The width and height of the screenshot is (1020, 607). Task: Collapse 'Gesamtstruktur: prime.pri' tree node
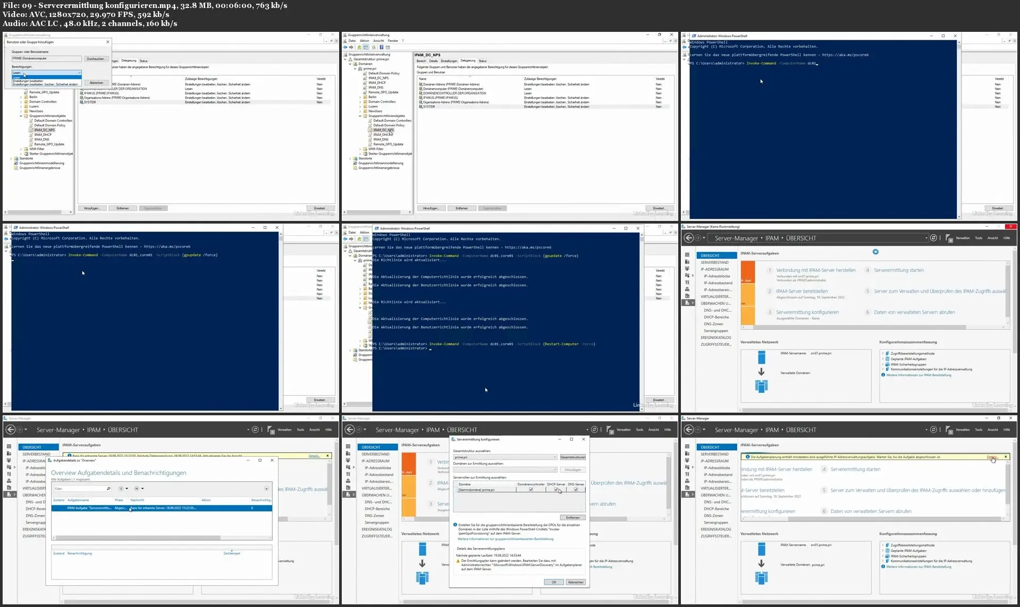(345, 59)
